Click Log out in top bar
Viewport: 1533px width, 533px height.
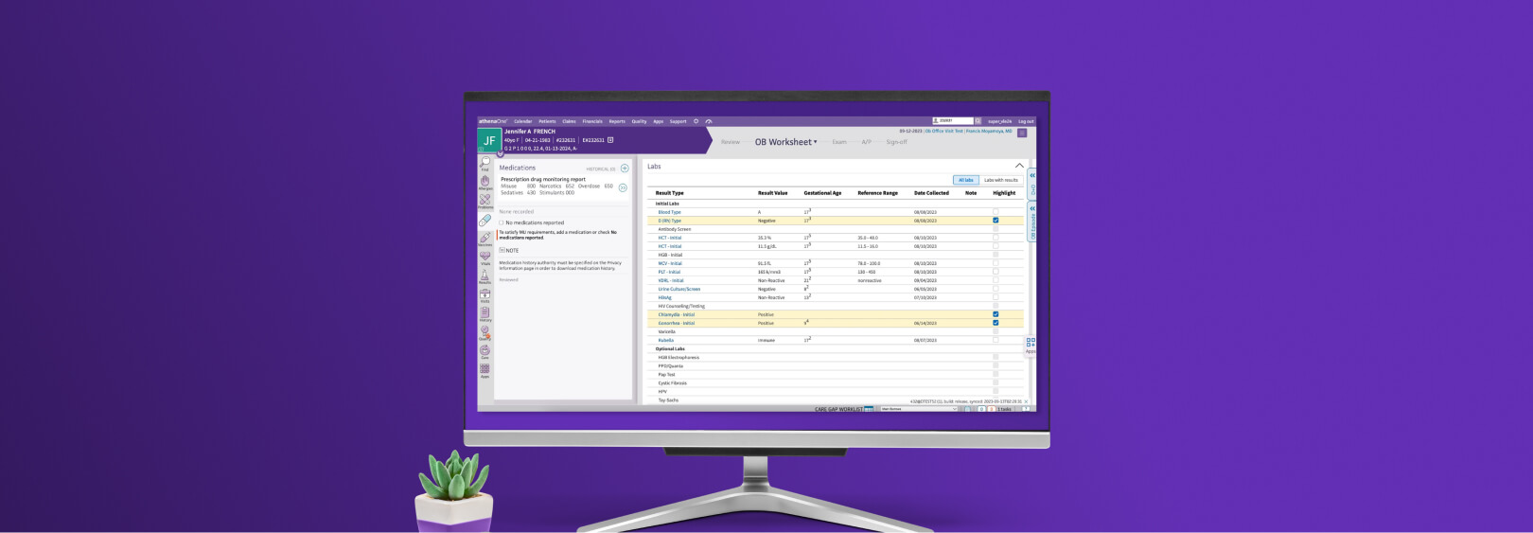click(1026, 121)
